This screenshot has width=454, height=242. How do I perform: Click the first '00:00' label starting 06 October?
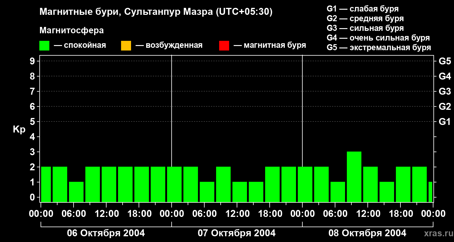click(41, 214)
